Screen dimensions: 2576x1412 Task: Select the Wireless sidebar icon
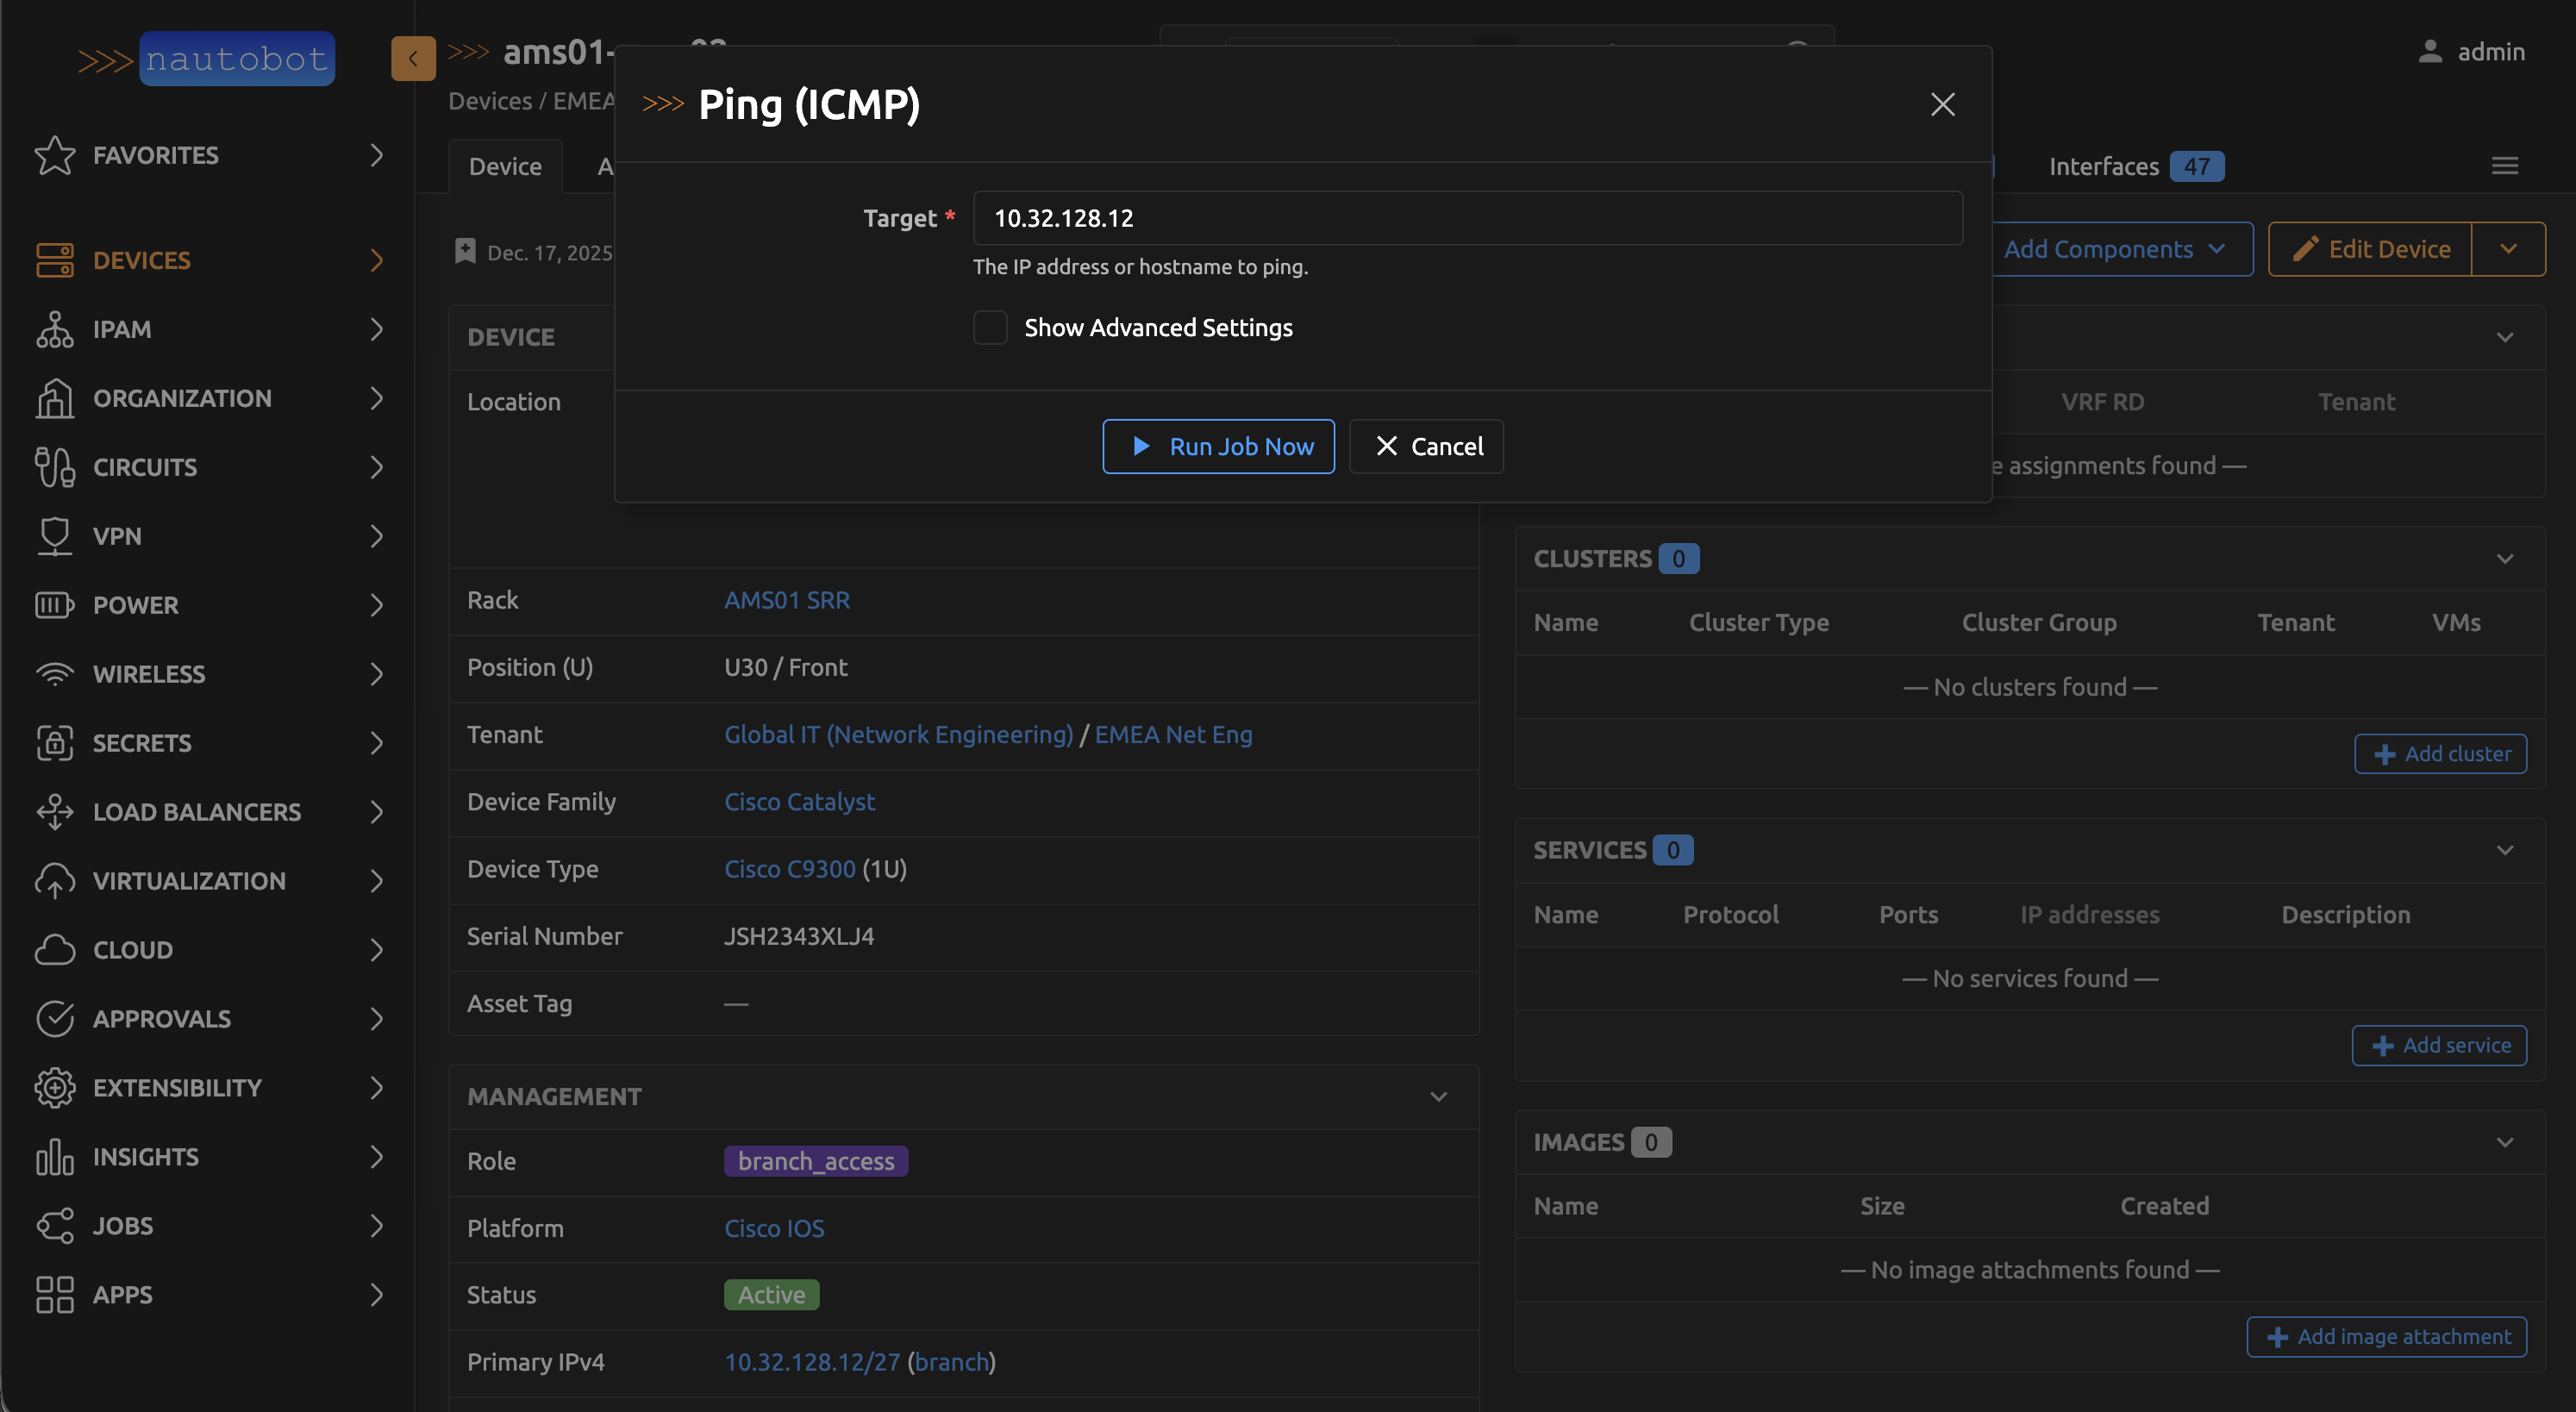click(x=54, y=674)
